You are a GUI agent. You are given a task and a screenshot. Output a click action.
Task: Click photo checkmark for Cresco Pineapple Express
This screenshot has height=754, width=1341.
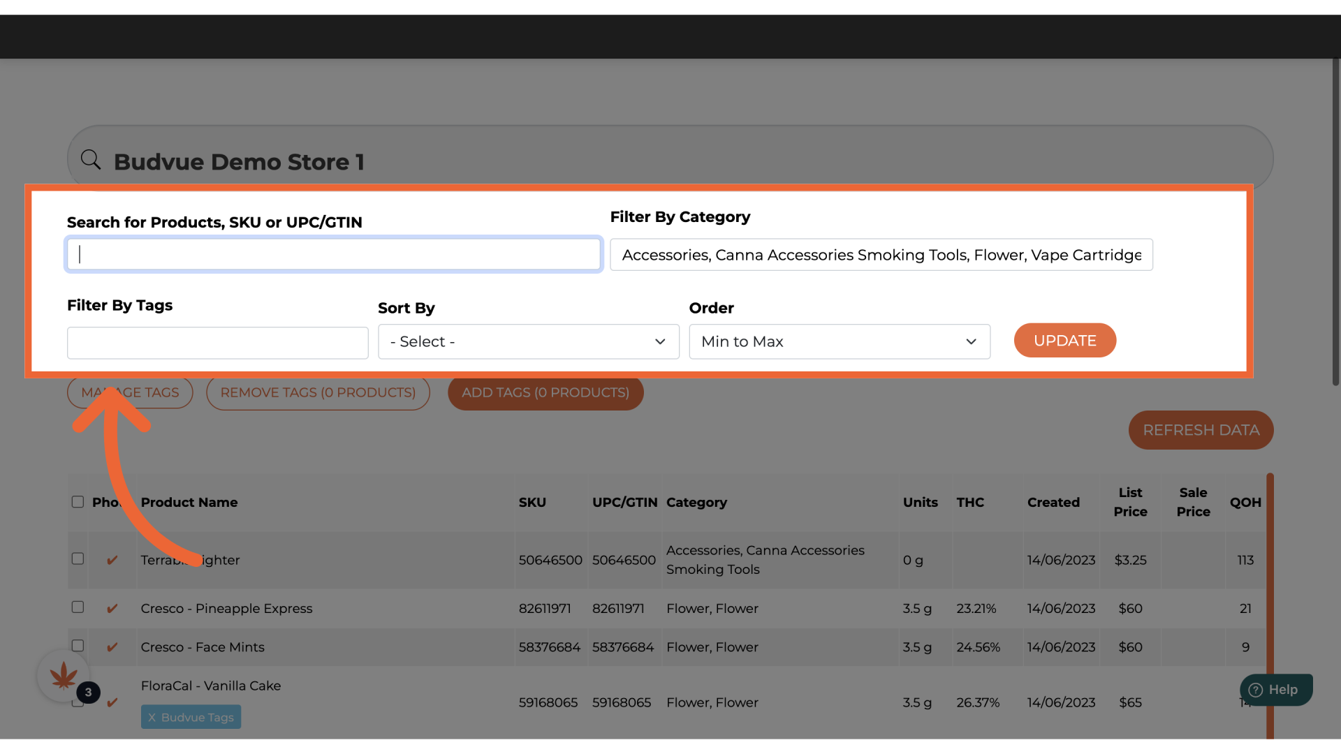112,609
